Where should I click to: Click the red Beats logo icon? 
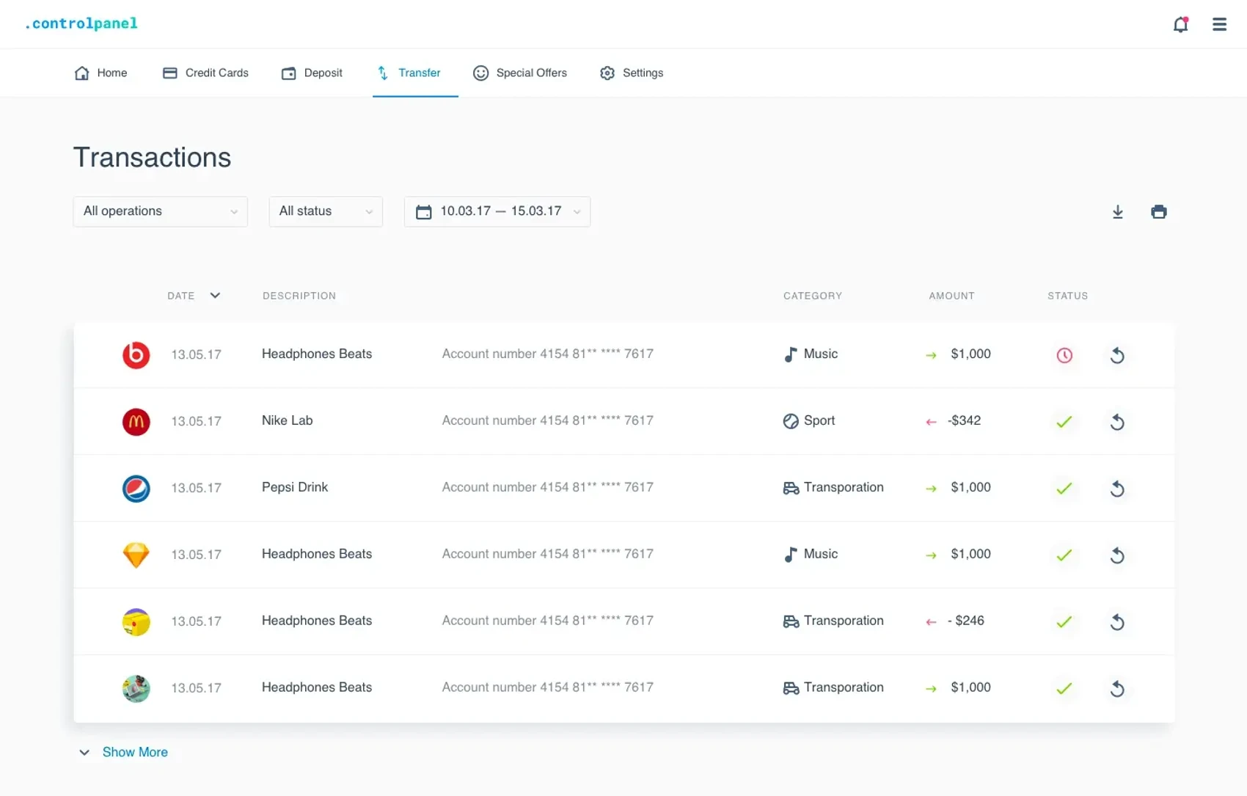click(x=136, y=355)
